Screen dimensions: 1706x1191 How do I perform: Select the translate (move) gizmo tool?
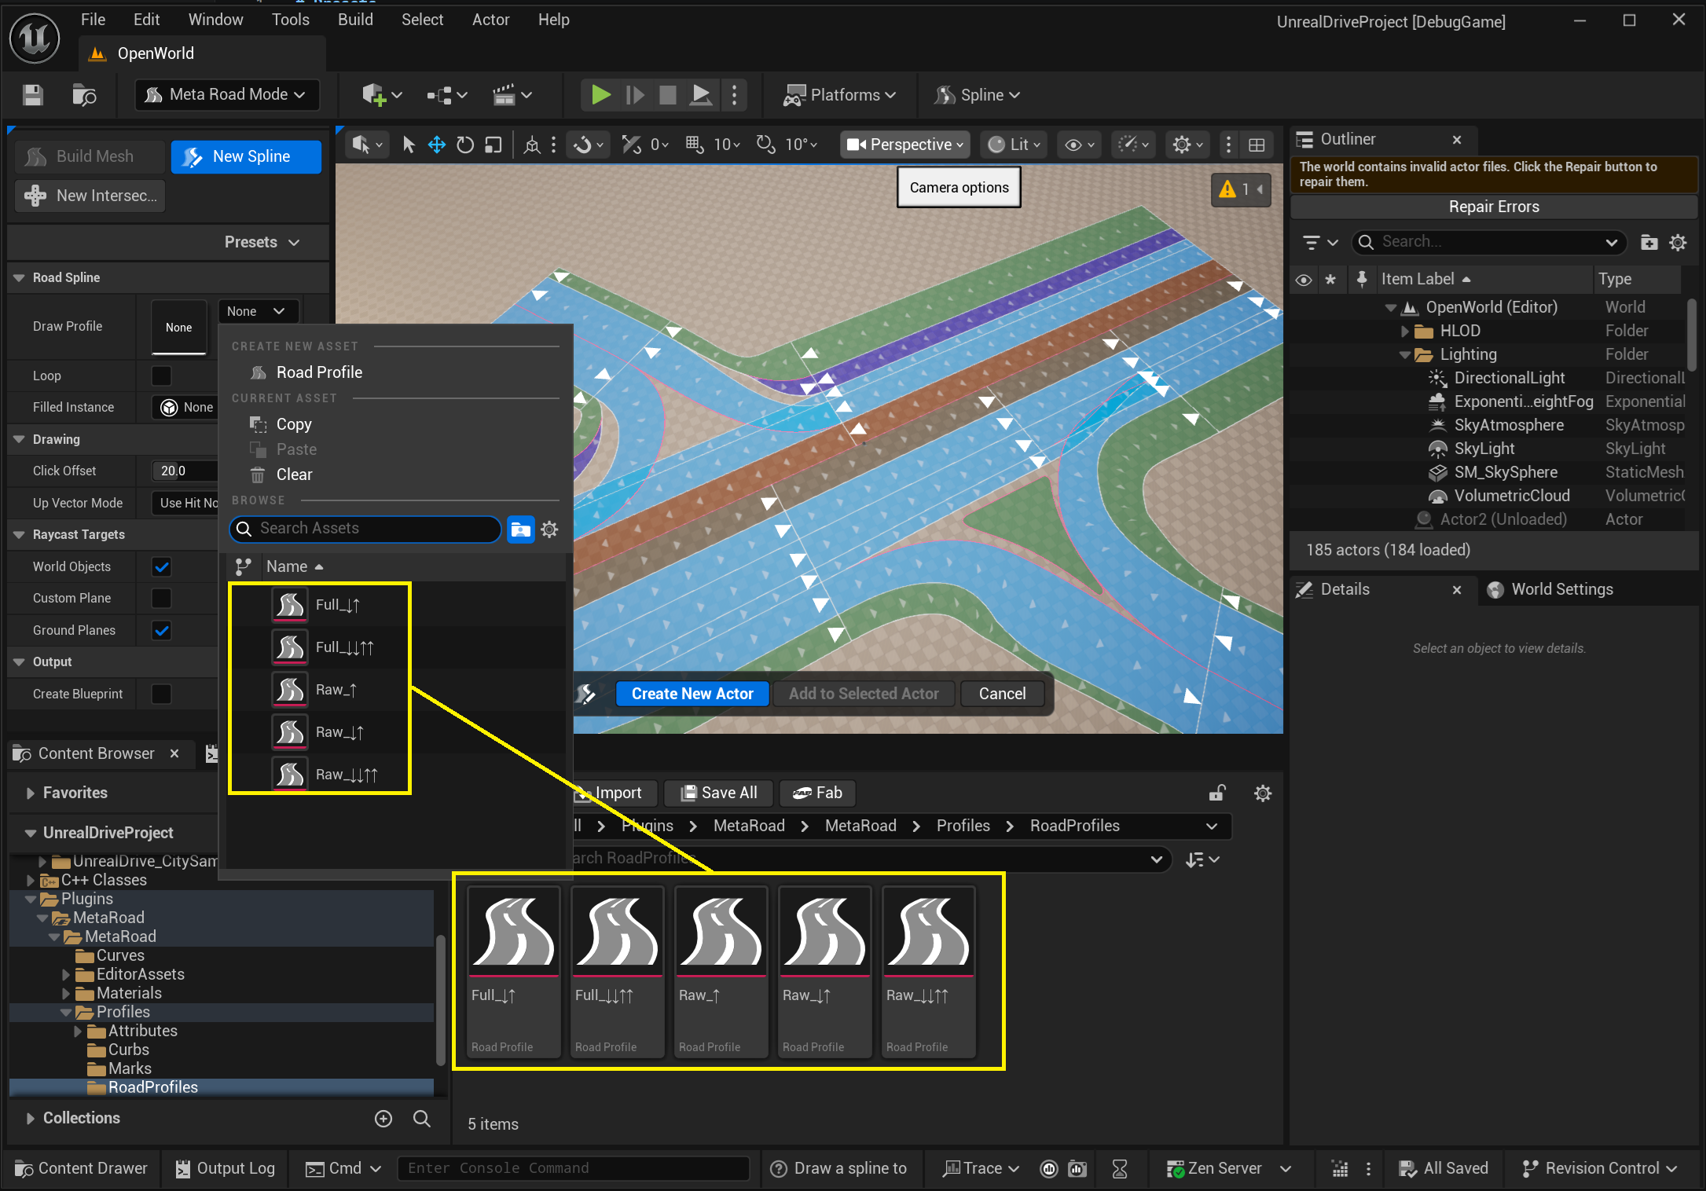(x=437, y=145)
